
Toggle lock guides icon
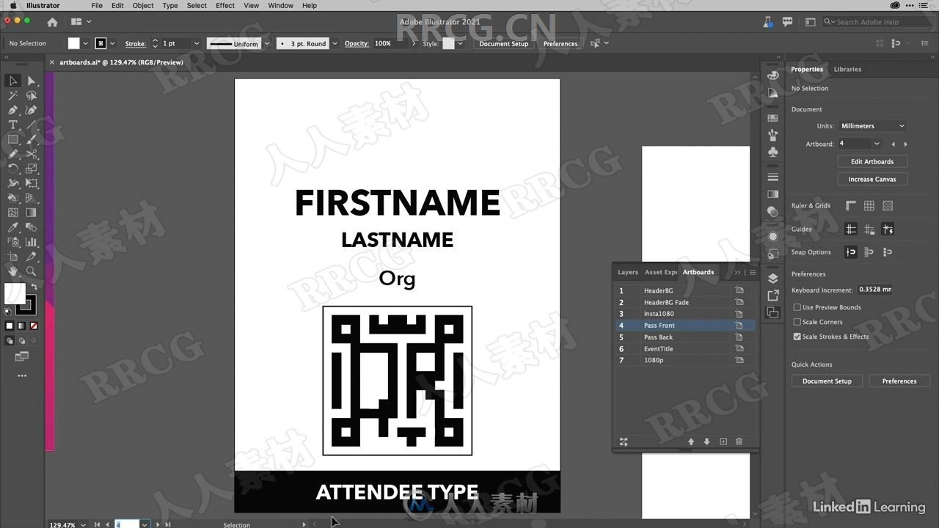pos(869,230)
